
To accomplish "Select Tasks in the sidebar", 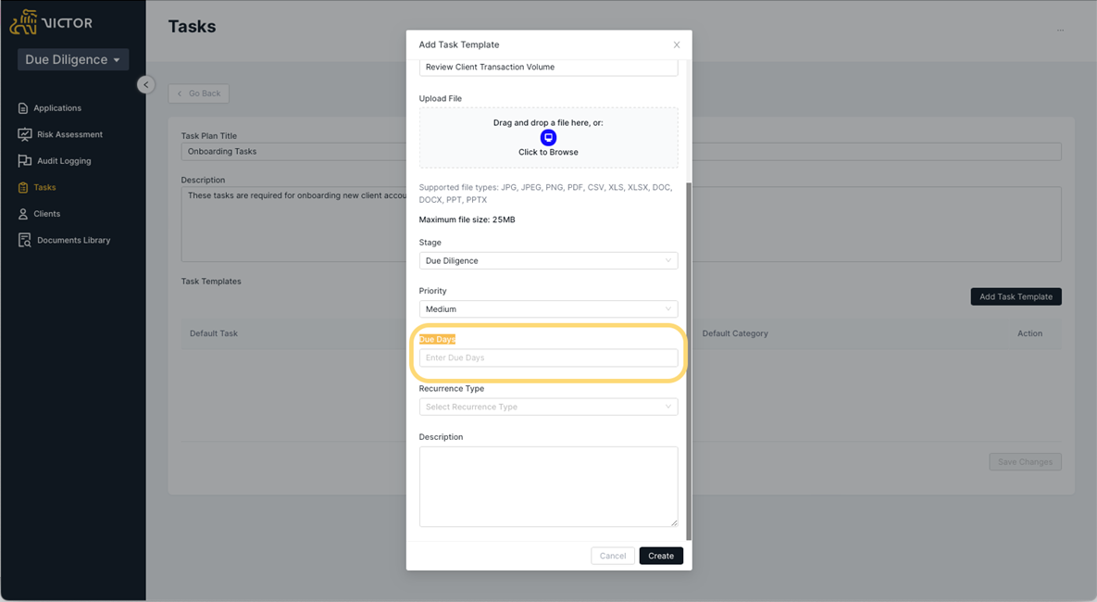I will pos(44,188).
